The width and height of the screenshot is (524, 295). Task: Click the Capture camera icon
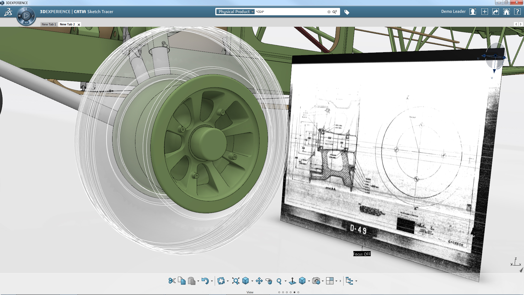pos(316,281)
